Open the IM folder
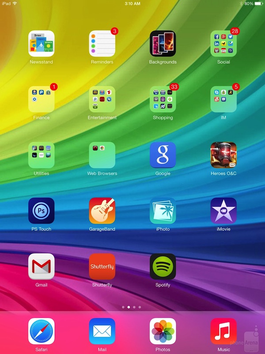 (223, 99)
